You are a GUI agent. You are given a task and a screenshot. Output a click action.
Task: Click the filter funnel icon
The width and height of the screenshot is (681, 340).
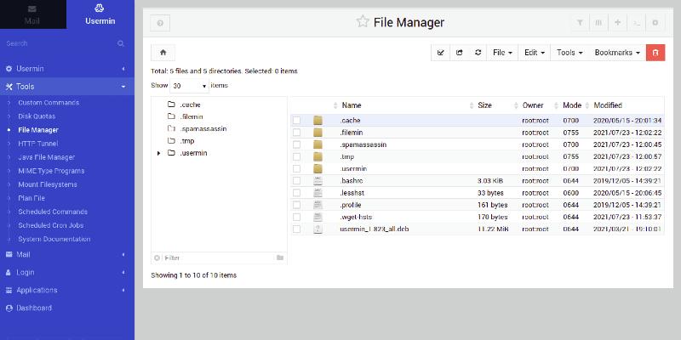coord(581,24)
